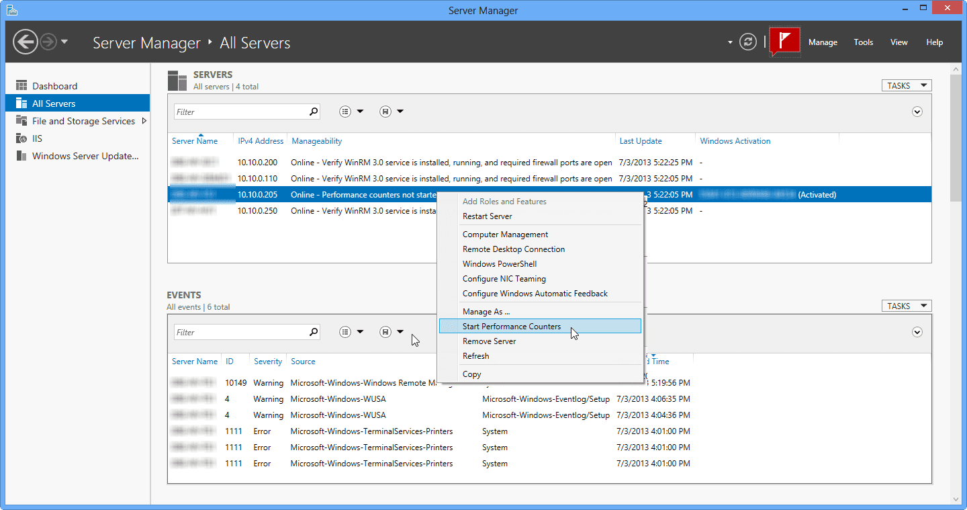Sort servers by Manageability column
This screenshot has width=967, height=510.
pyautogui.click(x=317, y=141)
